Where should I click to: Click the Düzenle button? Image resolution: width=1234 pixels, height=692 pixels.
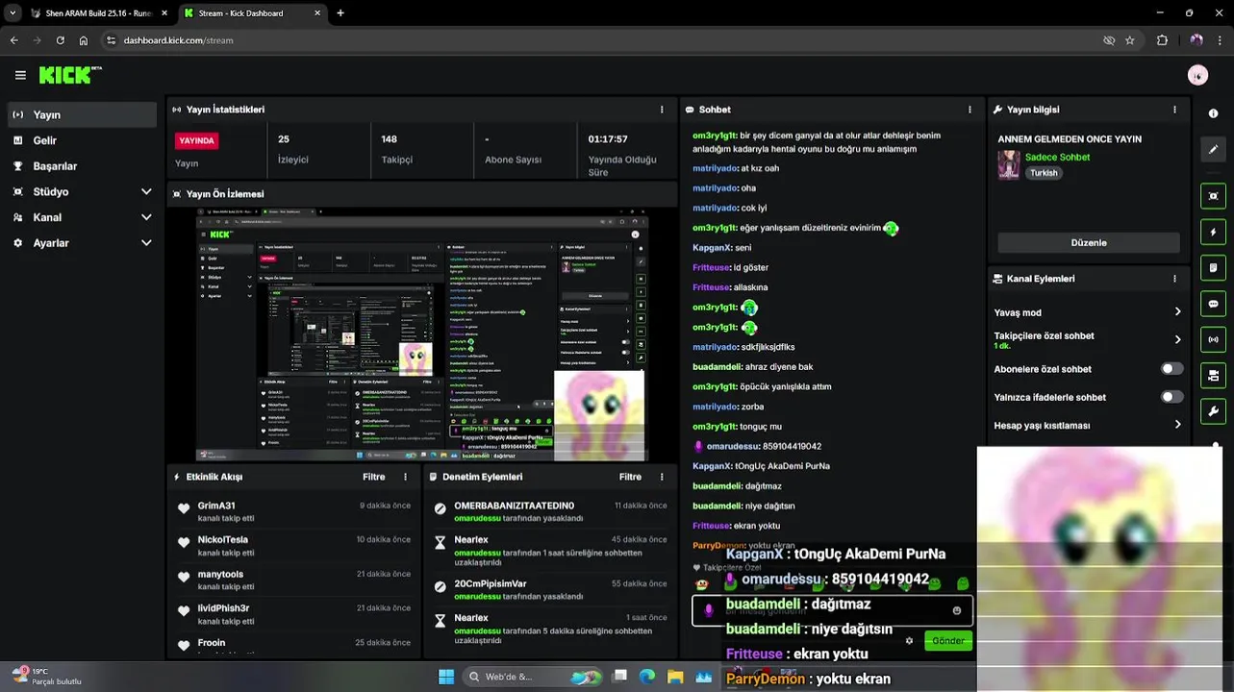pyautogui.click(x=1089, y=243)
